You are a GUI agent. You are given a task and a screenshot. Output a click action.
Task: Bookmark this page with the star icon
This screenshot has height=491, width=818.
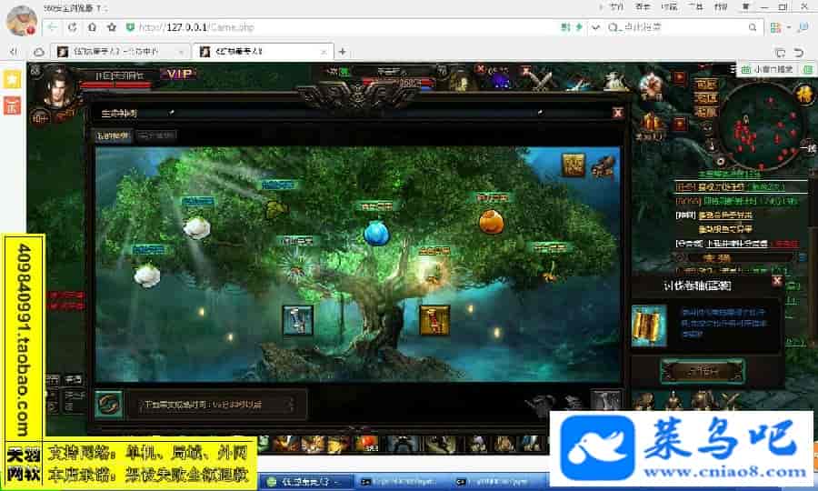[x=112, y=27]
